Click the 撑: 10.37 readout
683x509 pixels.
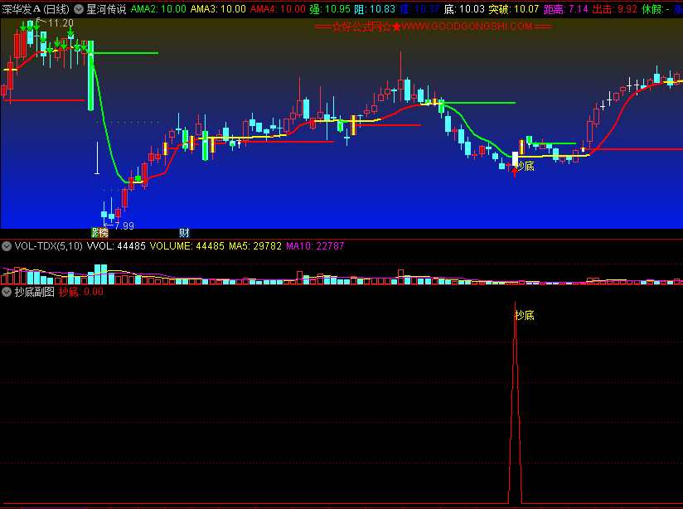419,9
